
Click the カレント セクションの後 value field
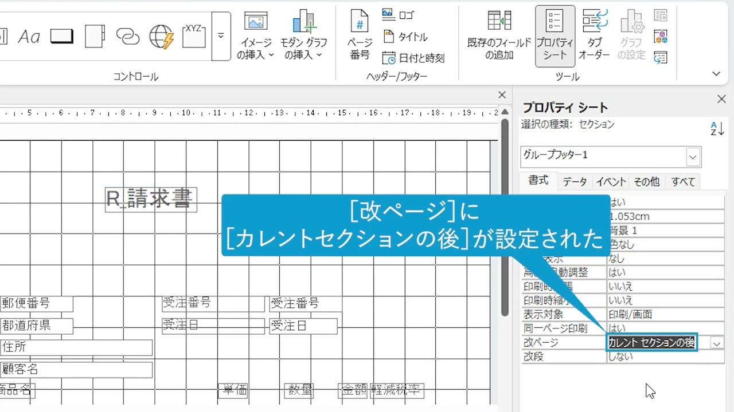(x=652, y=343)
